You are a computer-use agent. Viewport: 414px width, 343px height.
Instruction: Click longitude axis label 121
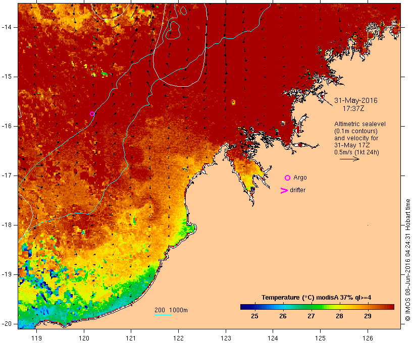pos(131,338)
